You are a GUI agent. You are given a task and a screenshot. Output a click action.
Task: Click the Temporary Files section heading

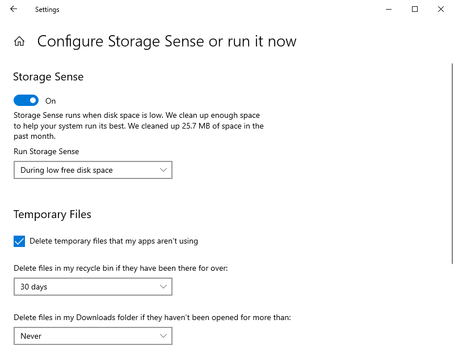pyautogui.click(x=52, y=215)
